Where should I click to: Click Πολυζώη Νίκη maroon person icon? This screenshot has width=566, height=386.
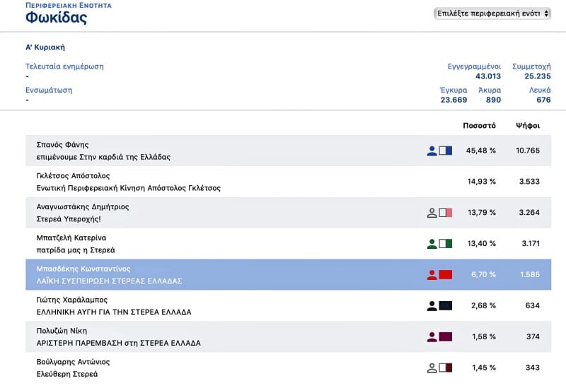[432, 337]
